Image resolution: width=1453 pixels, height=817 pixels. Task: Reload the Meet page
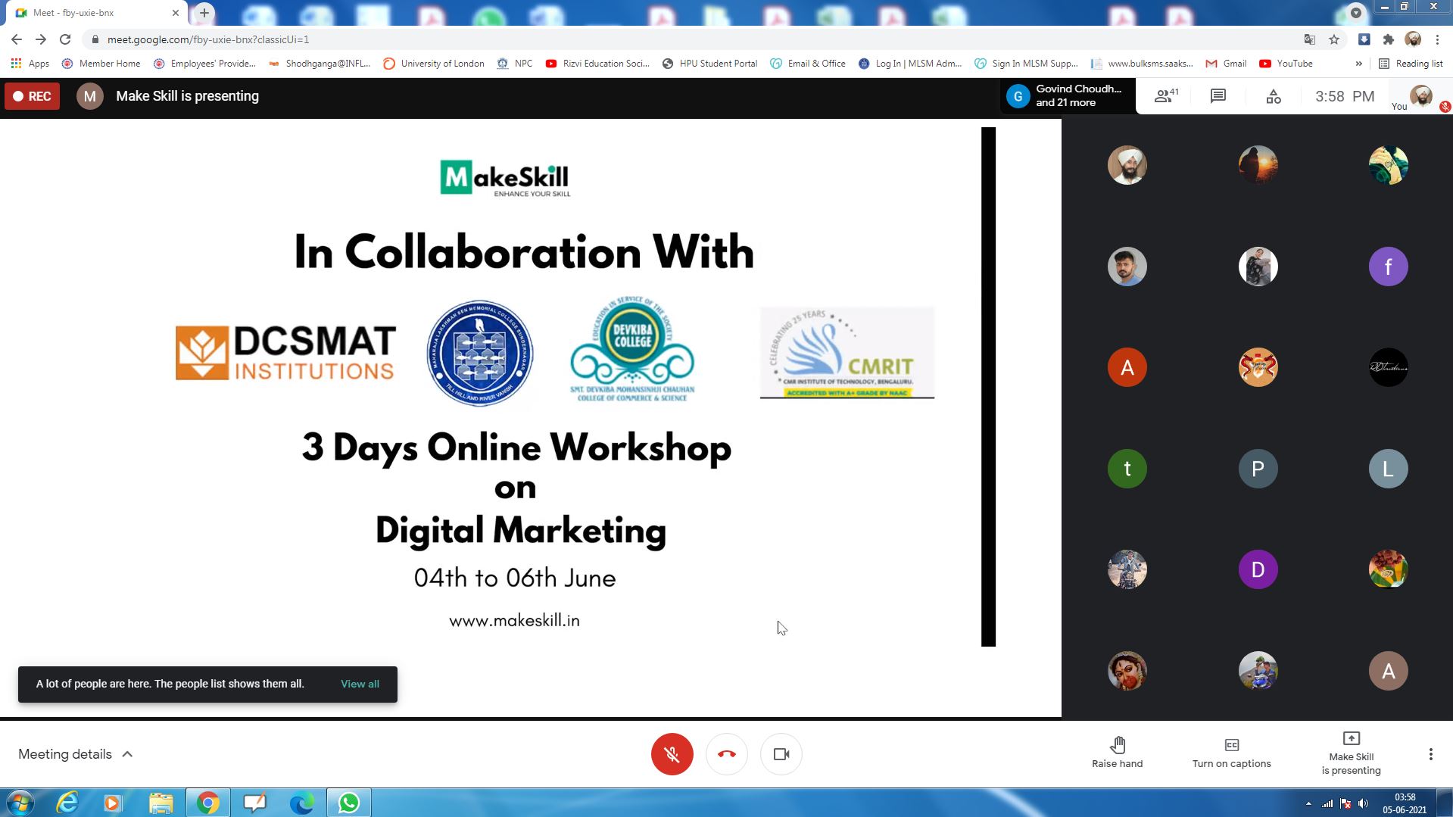coord(65,39)
